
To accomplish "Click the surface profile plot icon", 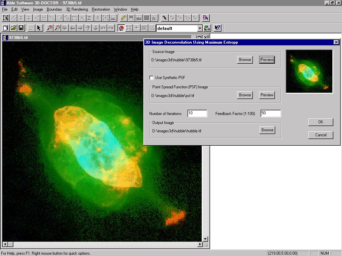I will [x=139, y=18].
